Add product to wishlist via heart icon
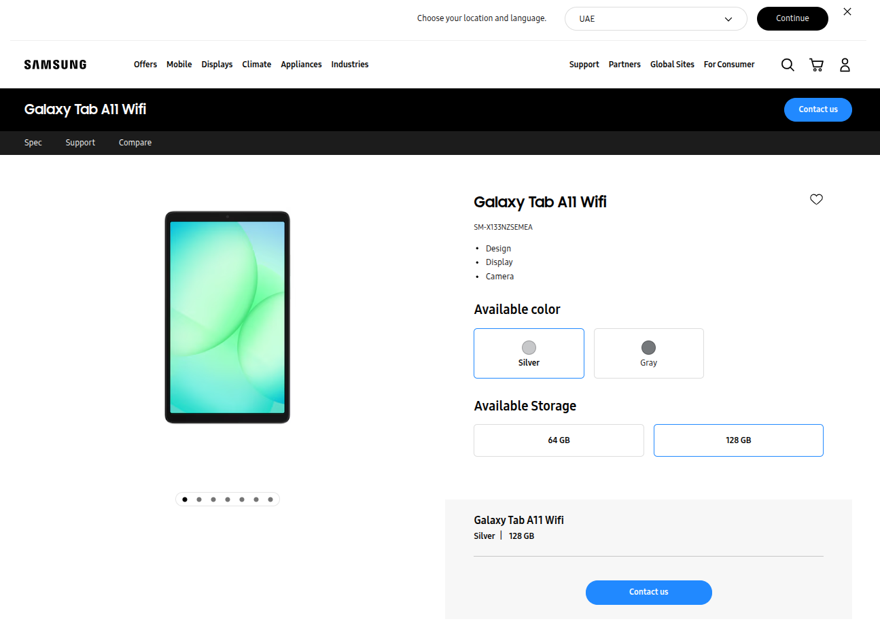Viewport: 880px width, 630px height. pos(816,199)
